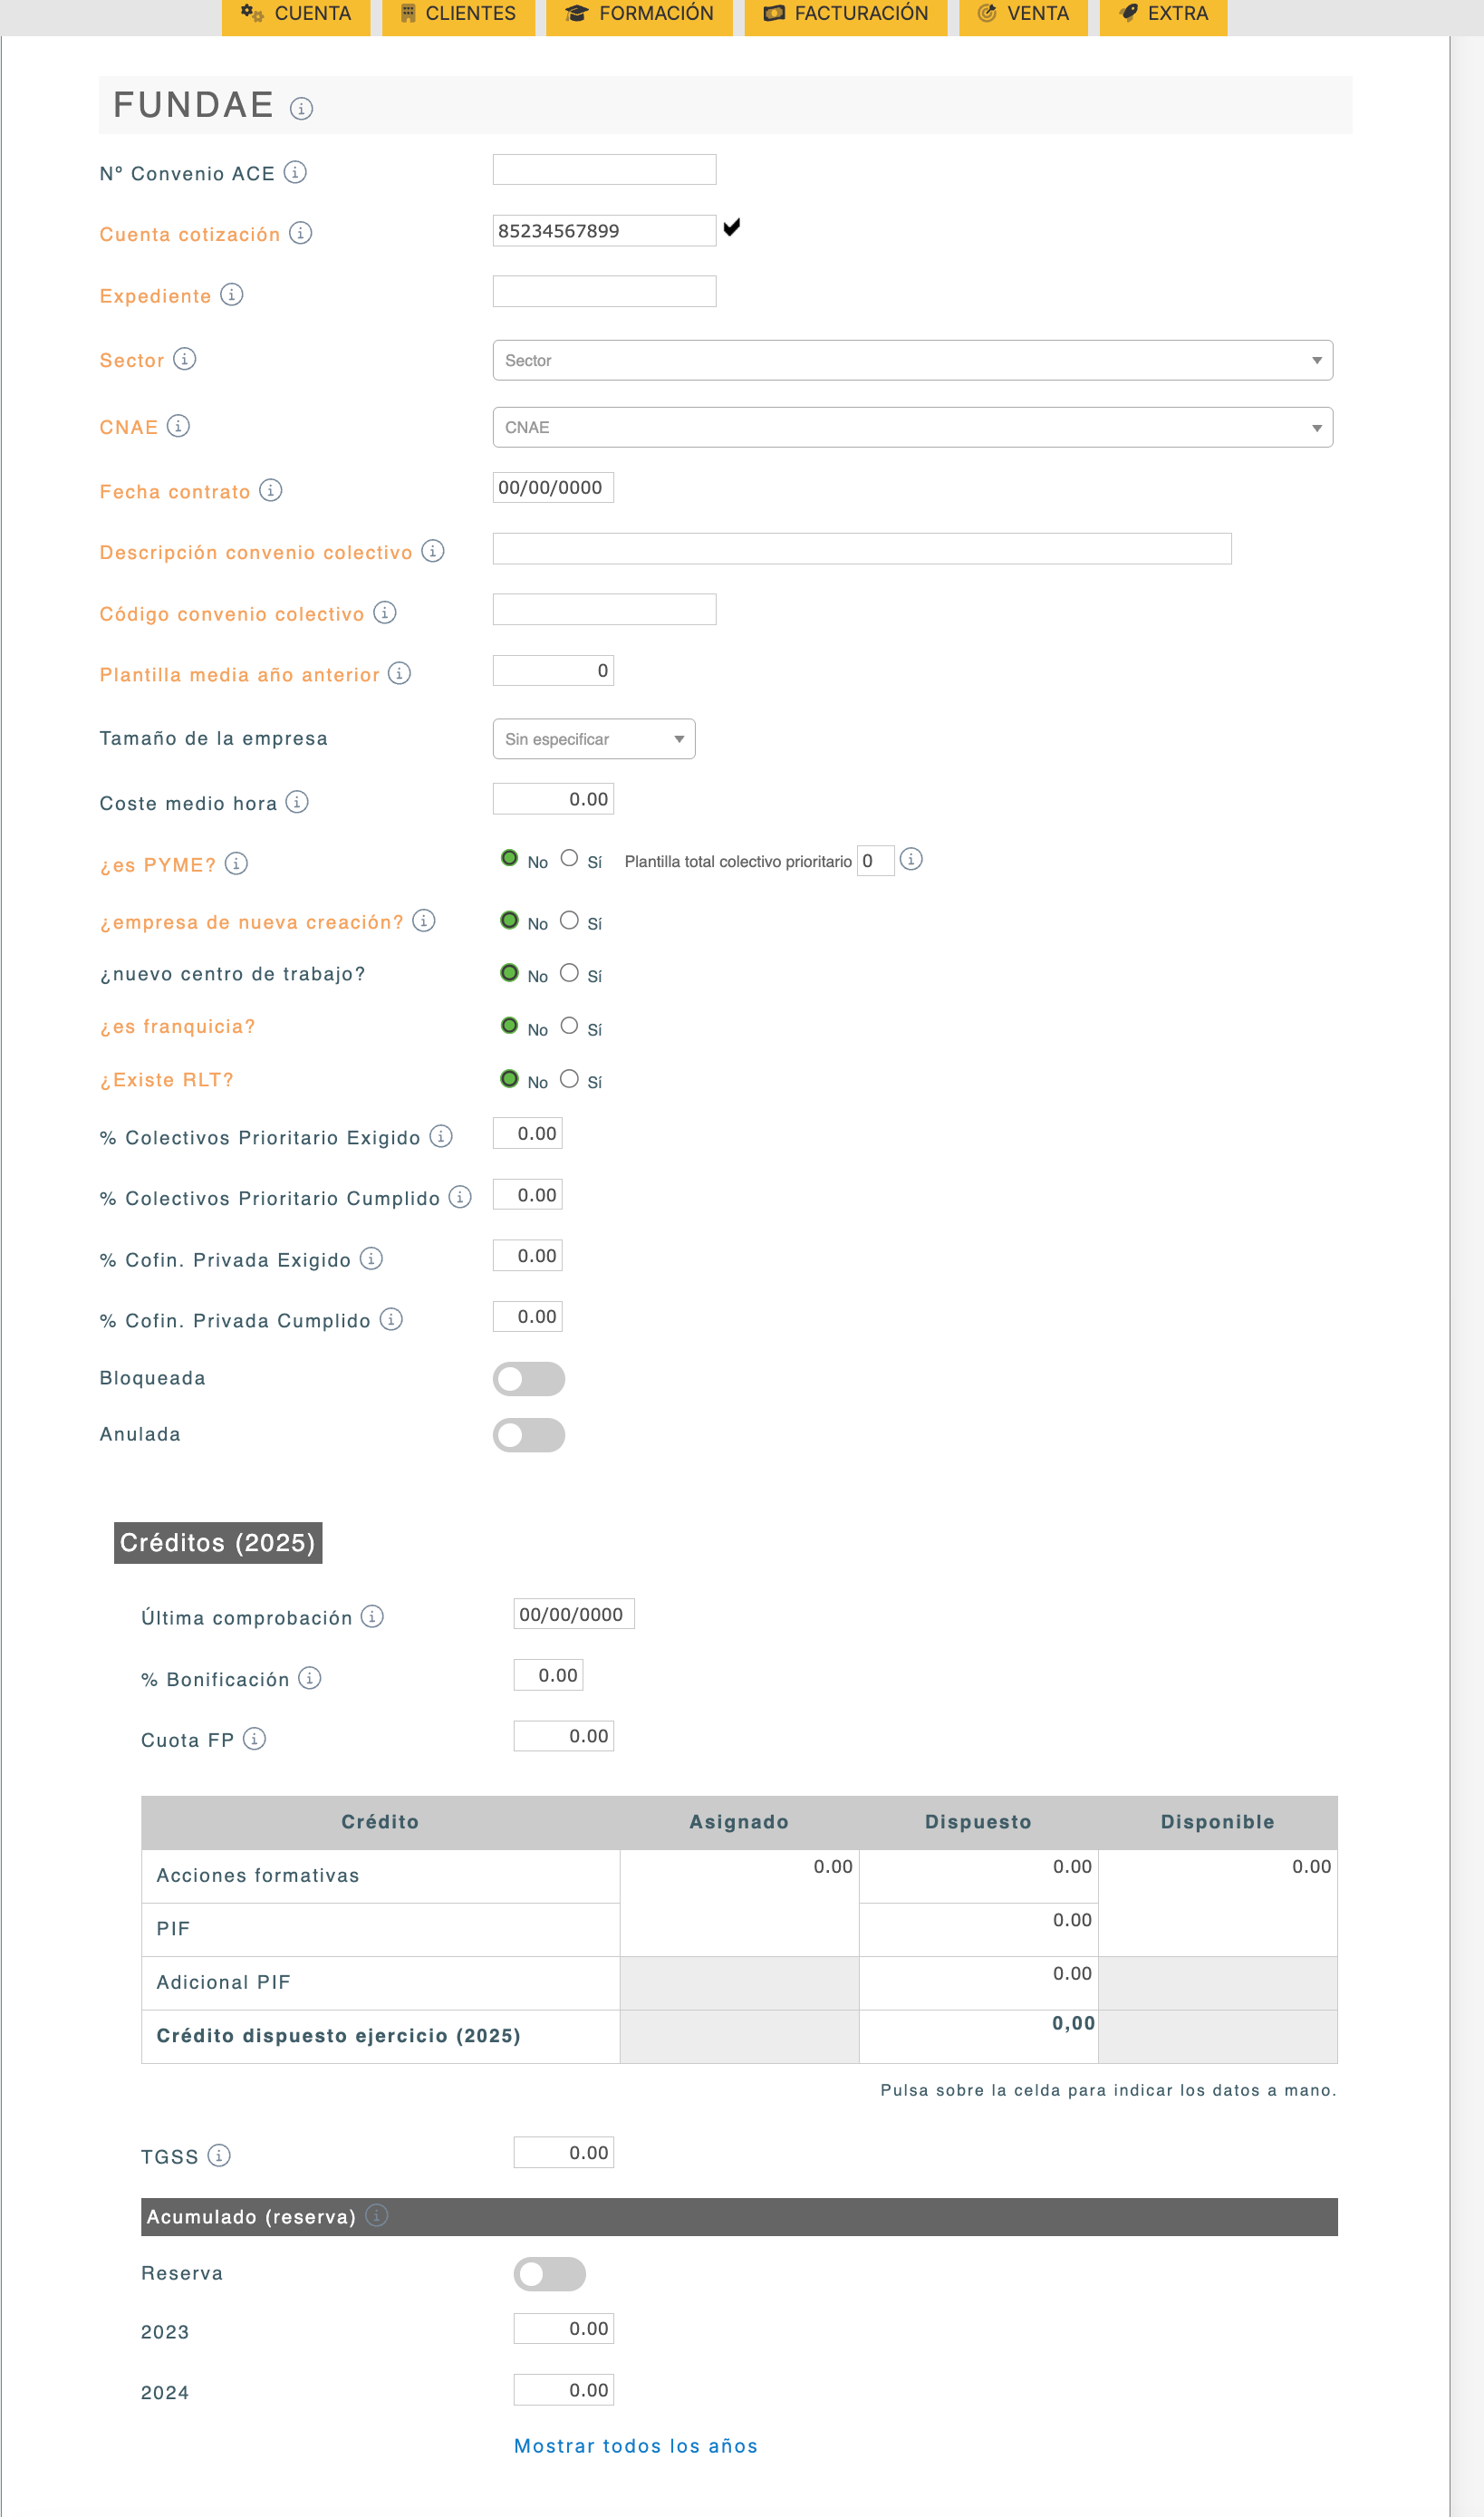1484x2517 pixels.
Task: Click the Última comprobación date field
Action: 574,1614
